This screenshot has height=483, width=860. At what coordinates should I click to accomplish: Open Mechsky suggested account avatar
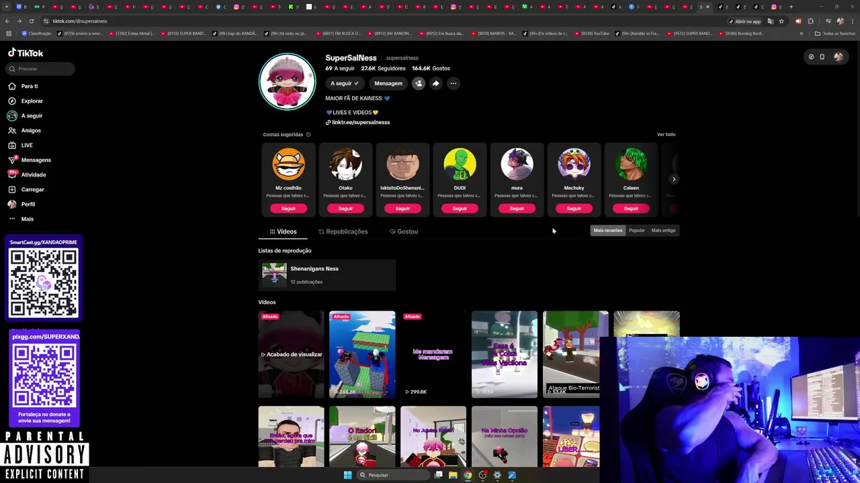(x=574, y=164)
